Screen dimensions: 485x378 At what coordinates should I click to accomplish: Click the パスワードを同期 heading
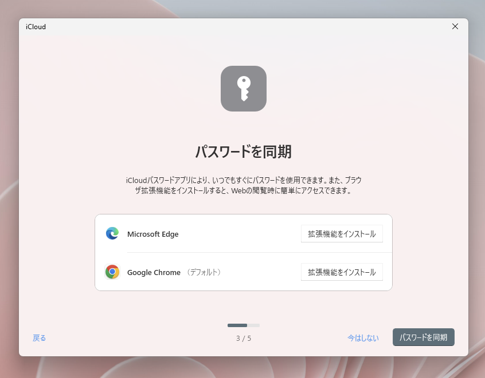click(x=244, y=152)
